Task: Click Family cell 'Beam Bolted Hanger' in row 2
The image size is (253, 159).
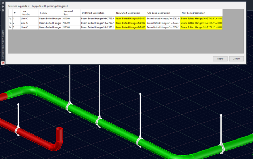Action: tap(50, 23)
